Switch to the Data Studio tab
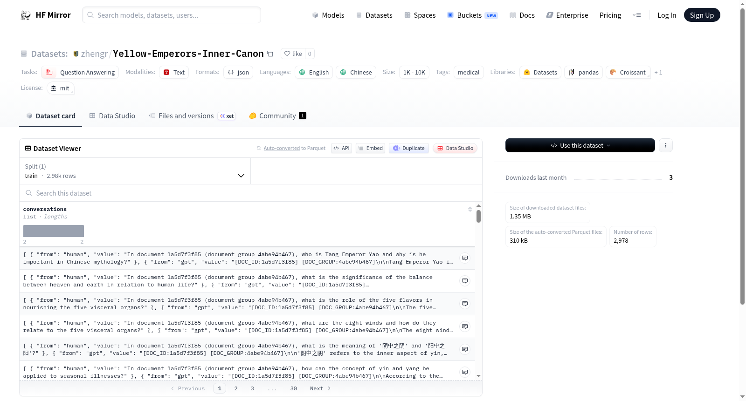 point(112,116)
